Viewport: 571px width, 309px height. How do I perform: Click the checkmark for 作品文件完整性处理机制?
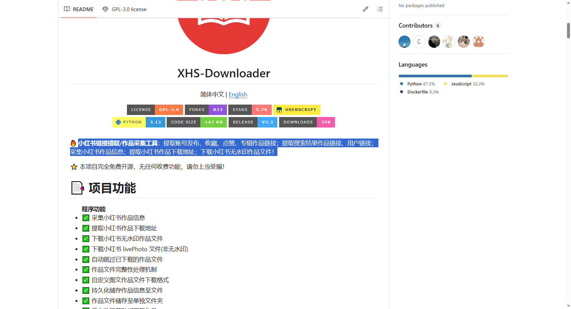click(86, 270)
